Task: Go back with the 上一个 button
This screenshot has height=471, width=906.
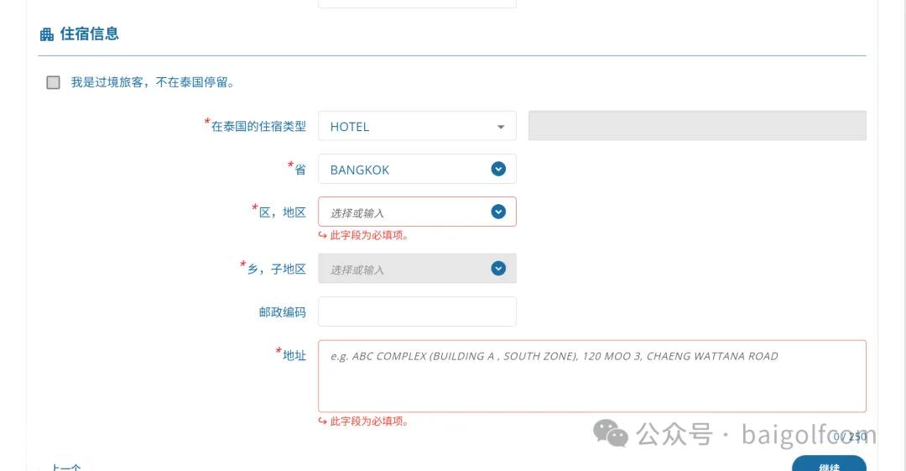Action: pyautogui.click(x=65, y=466)
